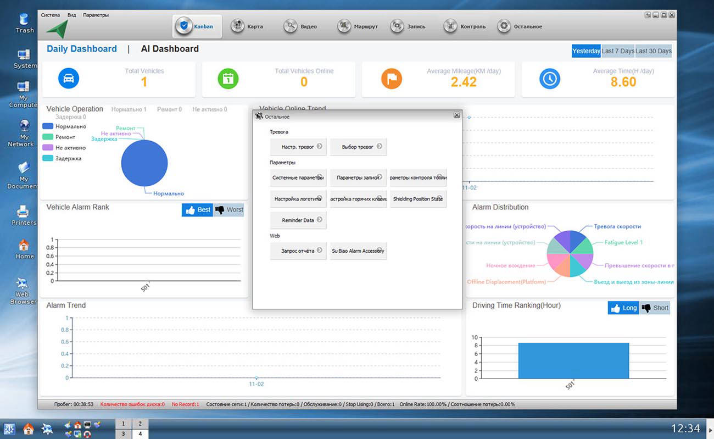Screen dimensions: 714x439
Task: Open the Видео module icon
Action: [x=291, y=26]
